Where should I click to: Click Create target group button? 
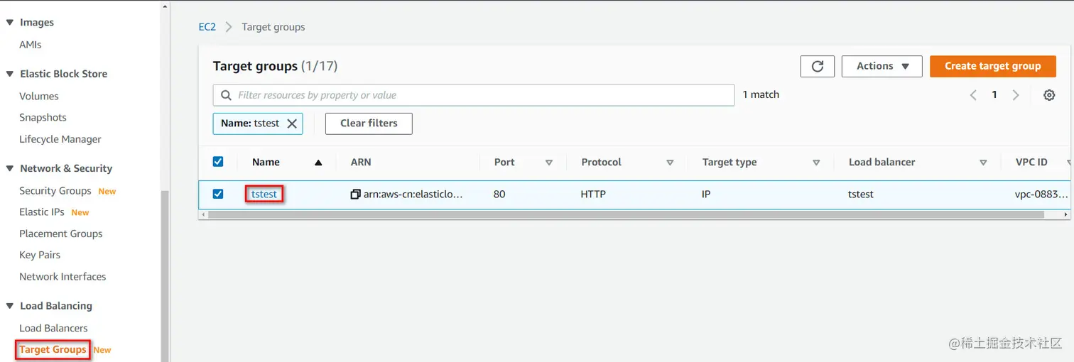992,66
